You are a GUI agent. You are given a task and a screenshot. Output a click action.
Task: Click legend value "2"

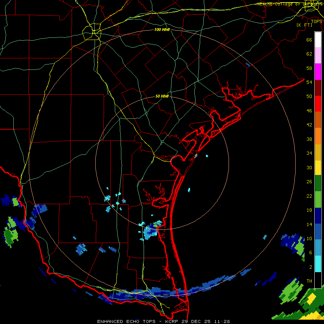311,267
